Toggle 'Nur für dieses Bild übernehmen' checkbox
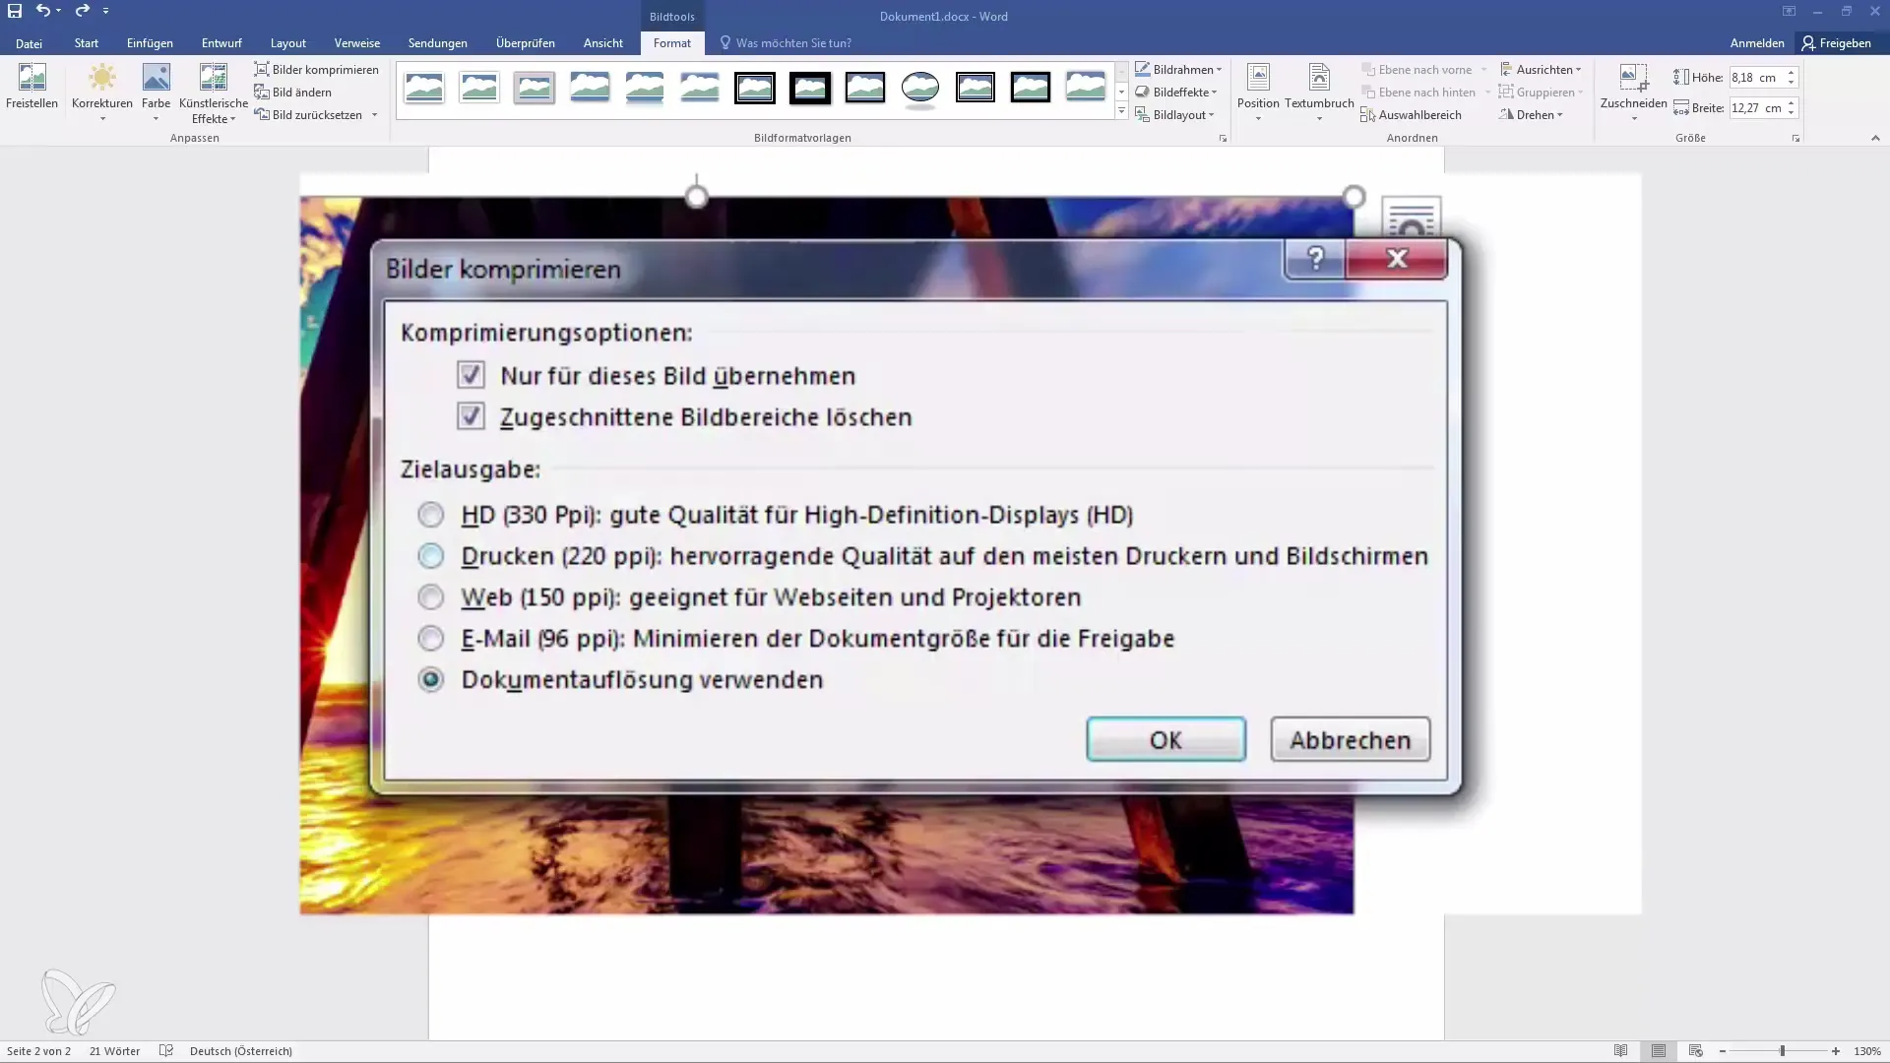This screenshot has width=1890, height=1063. pos(472,375)
